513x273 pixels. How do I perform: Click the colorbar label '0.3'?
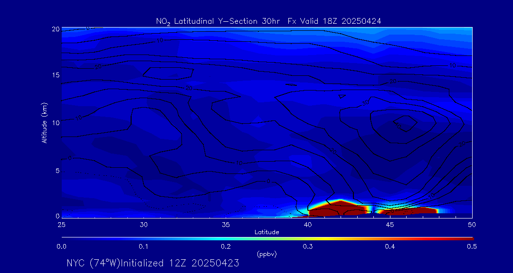coord(308,247)
